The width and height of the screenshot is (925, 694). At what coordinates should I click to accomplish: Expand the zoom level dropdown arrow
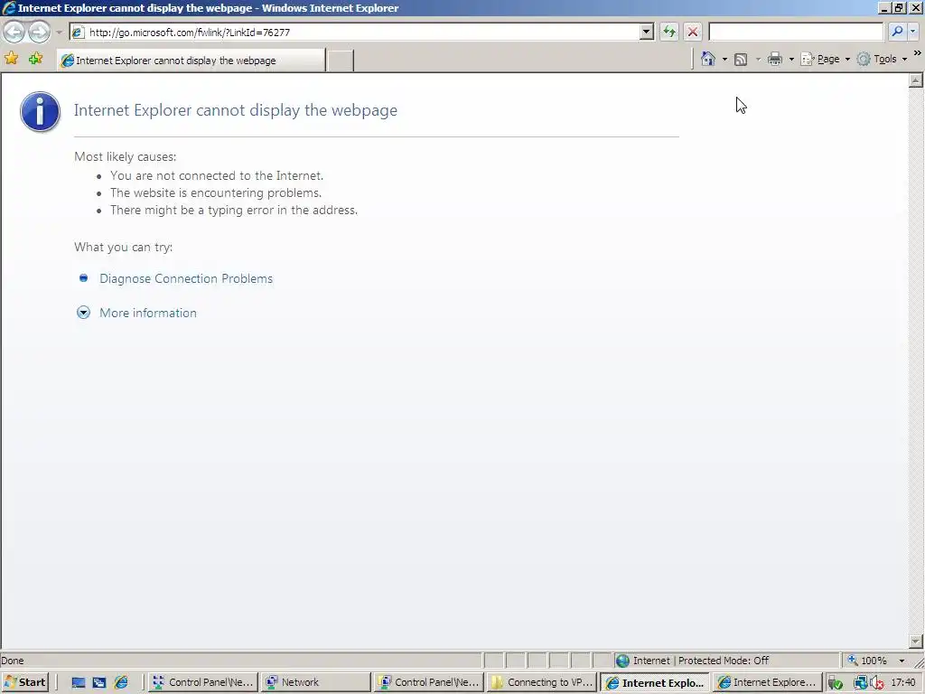click(902, 661)
